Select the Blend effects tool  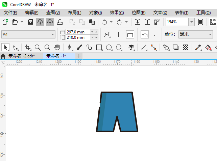coord(166,47)
